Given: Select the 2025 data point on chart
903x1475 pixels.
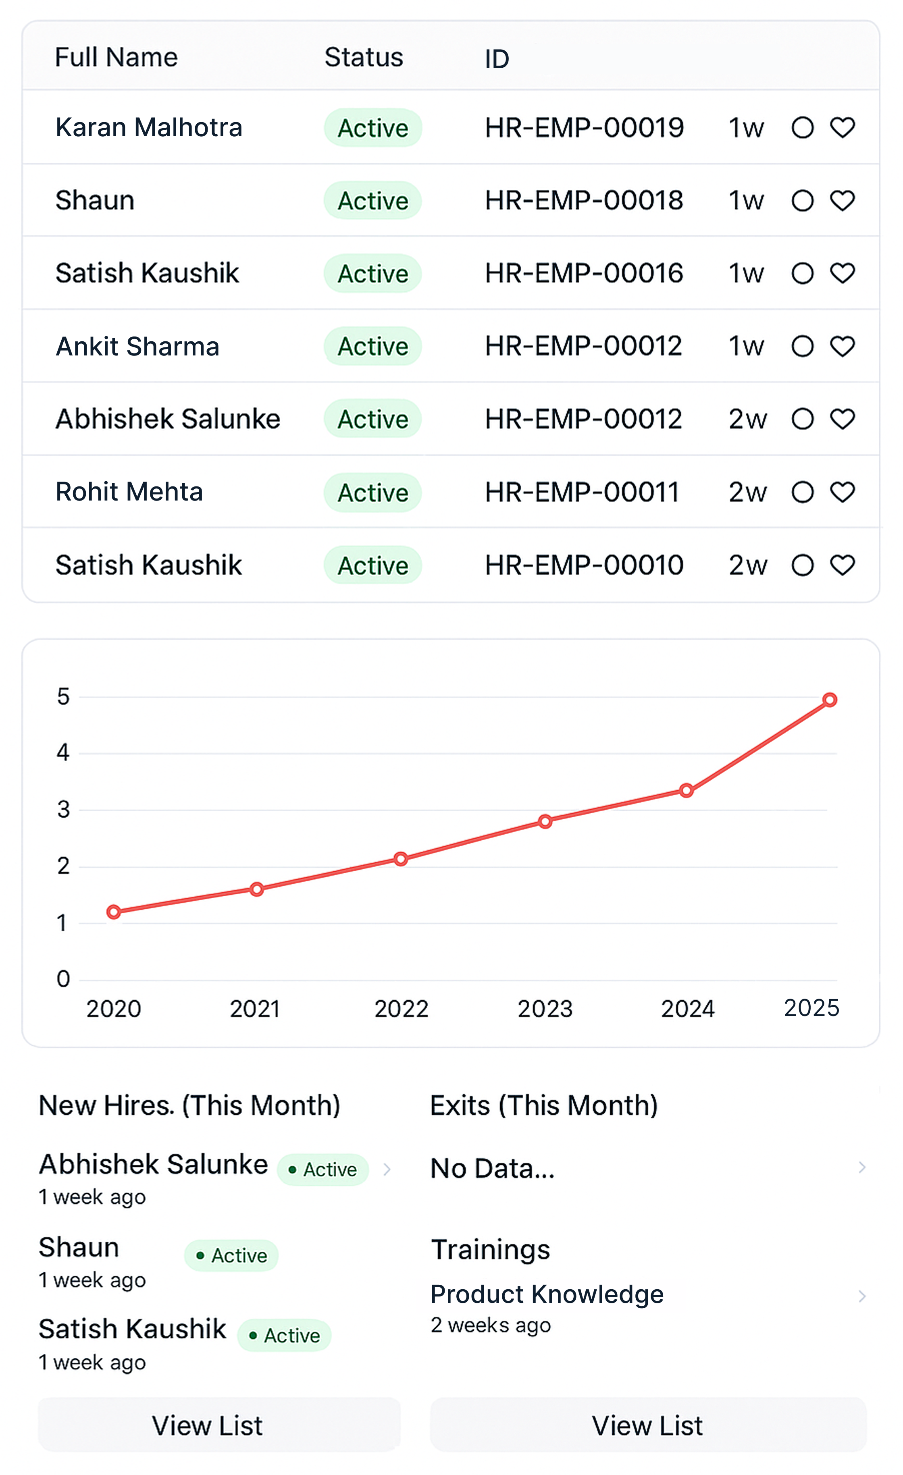Looking at the screenshot, I should tap(829, 700).
